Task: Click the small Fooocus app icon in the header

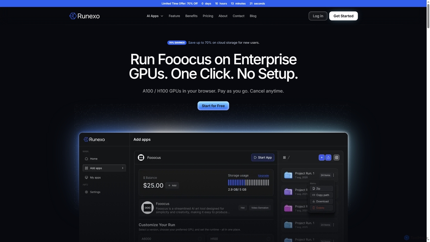Action: coord(141,158)
